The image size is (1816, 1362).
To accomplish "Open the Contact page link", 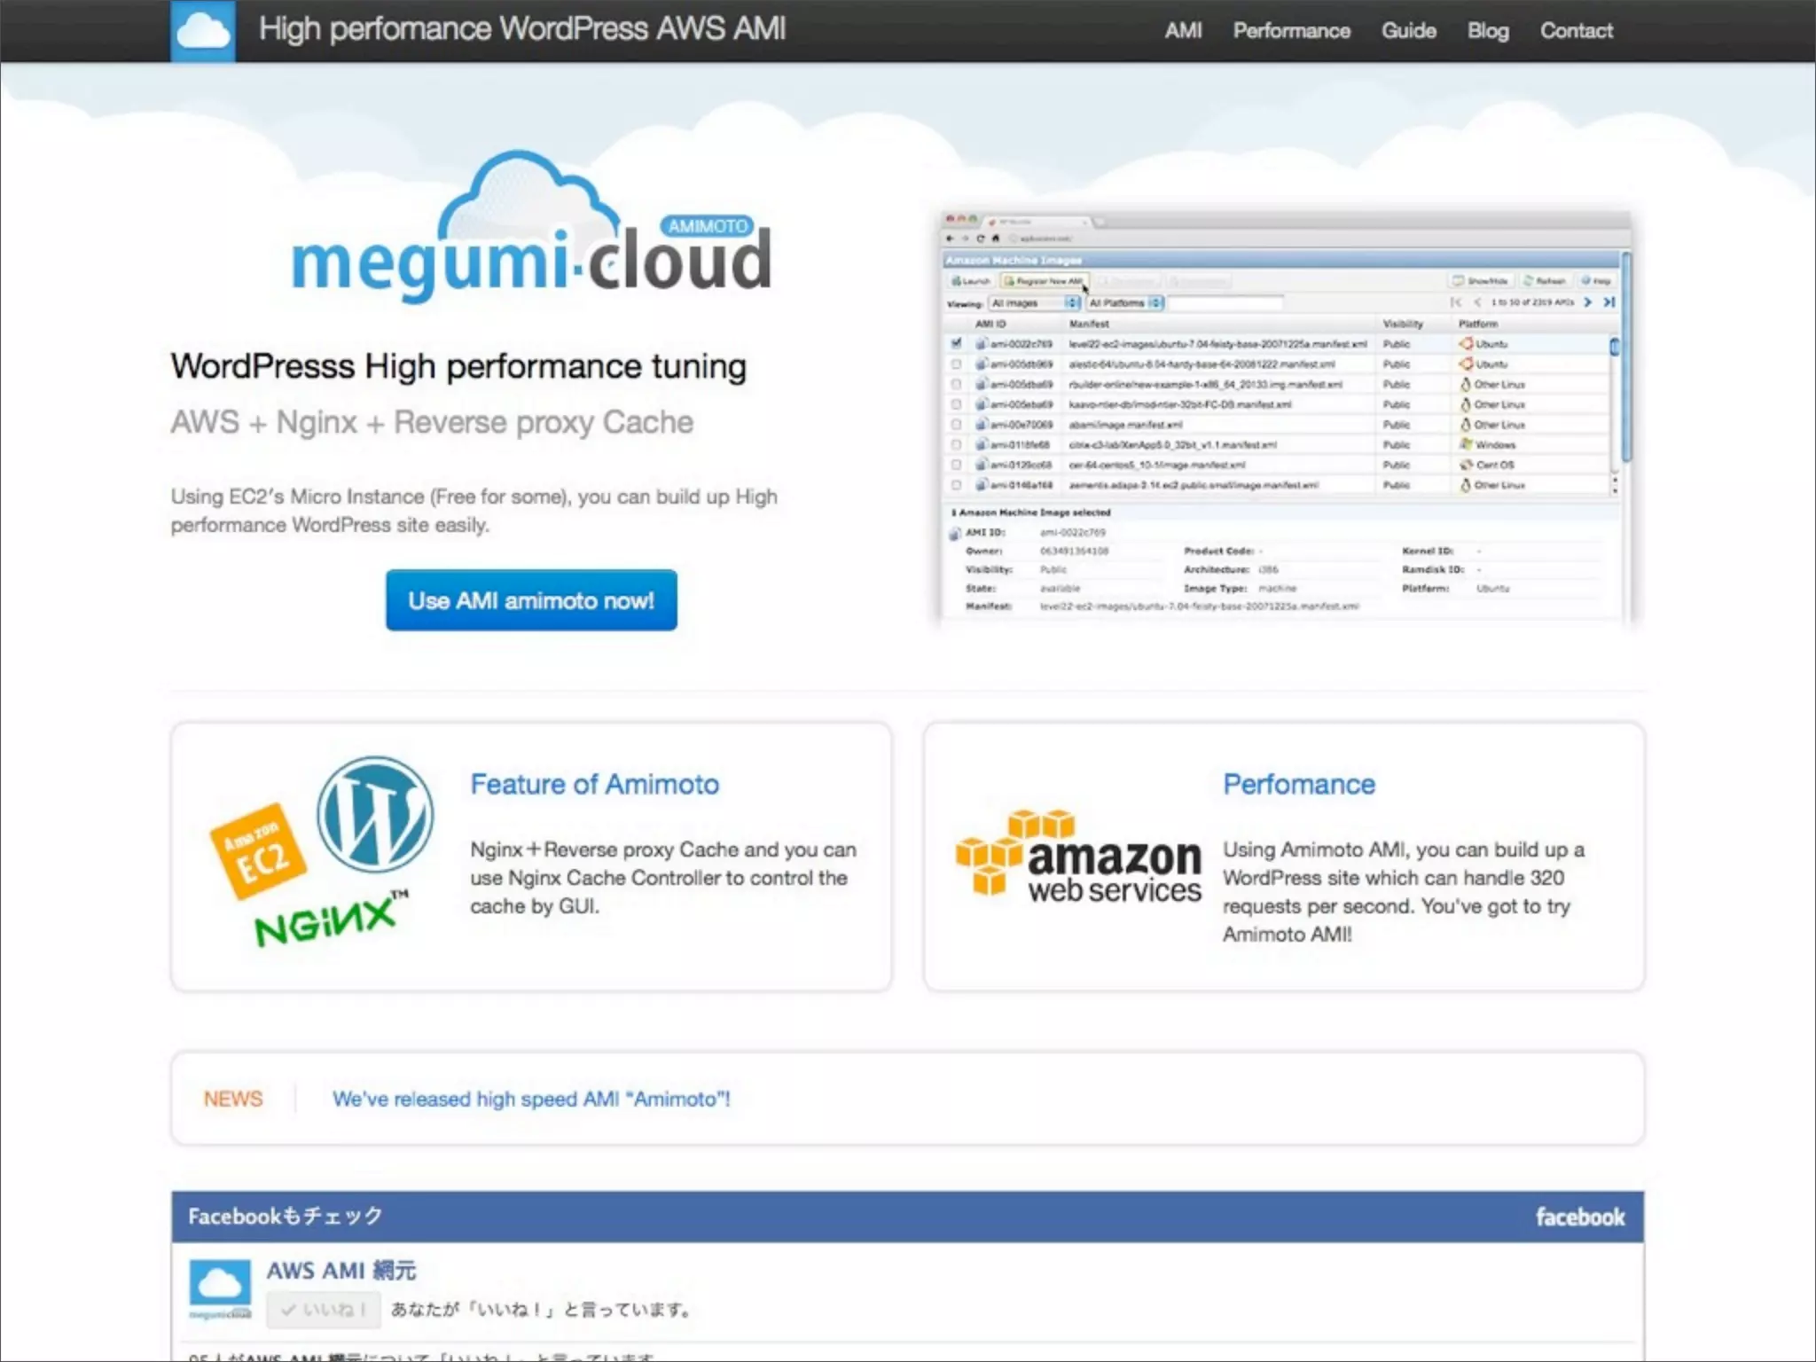I will pyautogui.click(x=1576, y=31).
